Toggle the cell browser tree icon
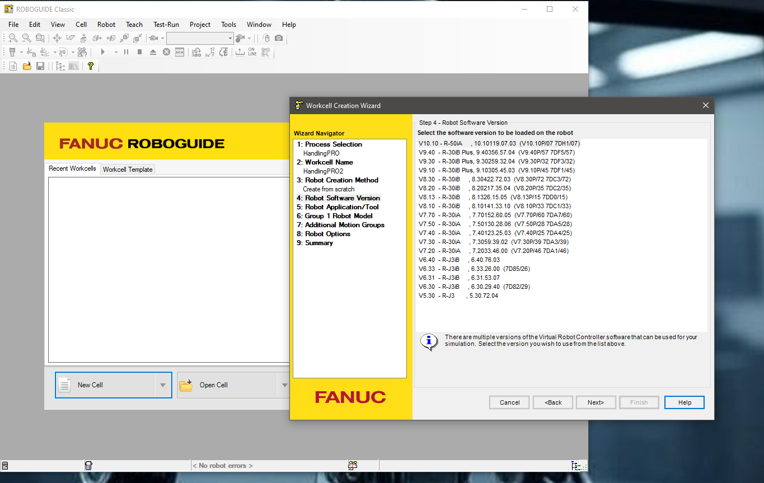This screenshot has height=483, width=764. [60, 66]
